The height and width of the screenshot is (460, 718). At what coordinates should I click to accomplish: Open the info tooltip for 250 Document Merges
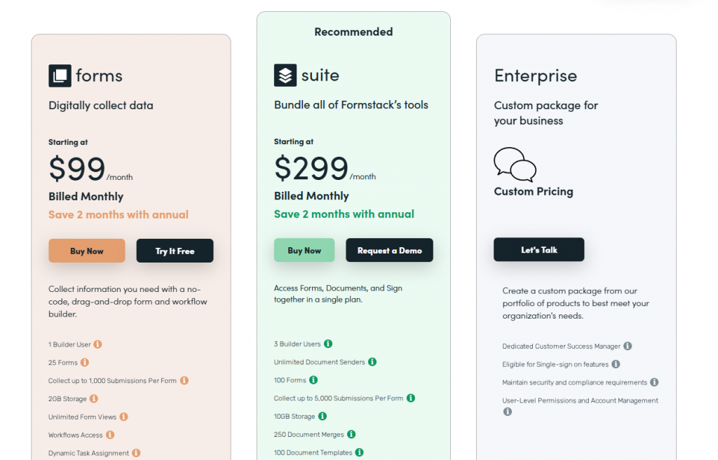coord(350,434)
